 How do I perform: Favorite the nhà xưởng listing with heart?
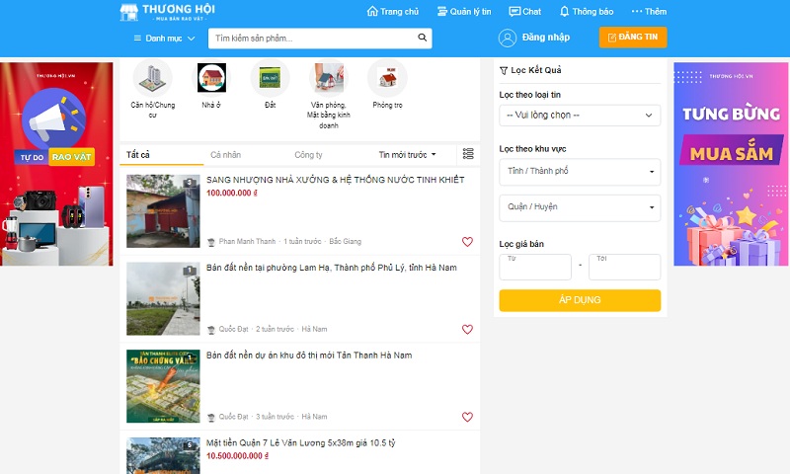tap(467, 242)
